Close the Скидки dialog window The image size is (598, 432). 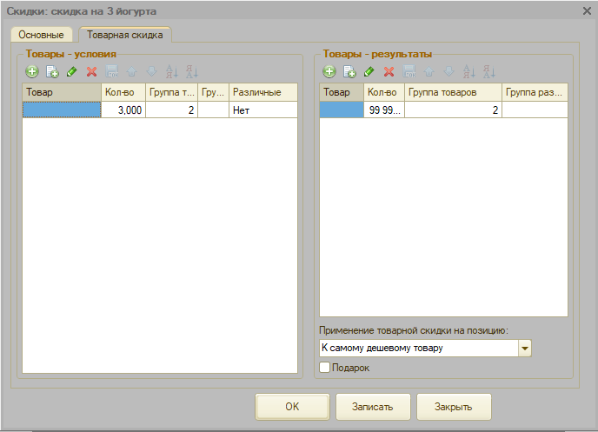[x=586, y=10]
